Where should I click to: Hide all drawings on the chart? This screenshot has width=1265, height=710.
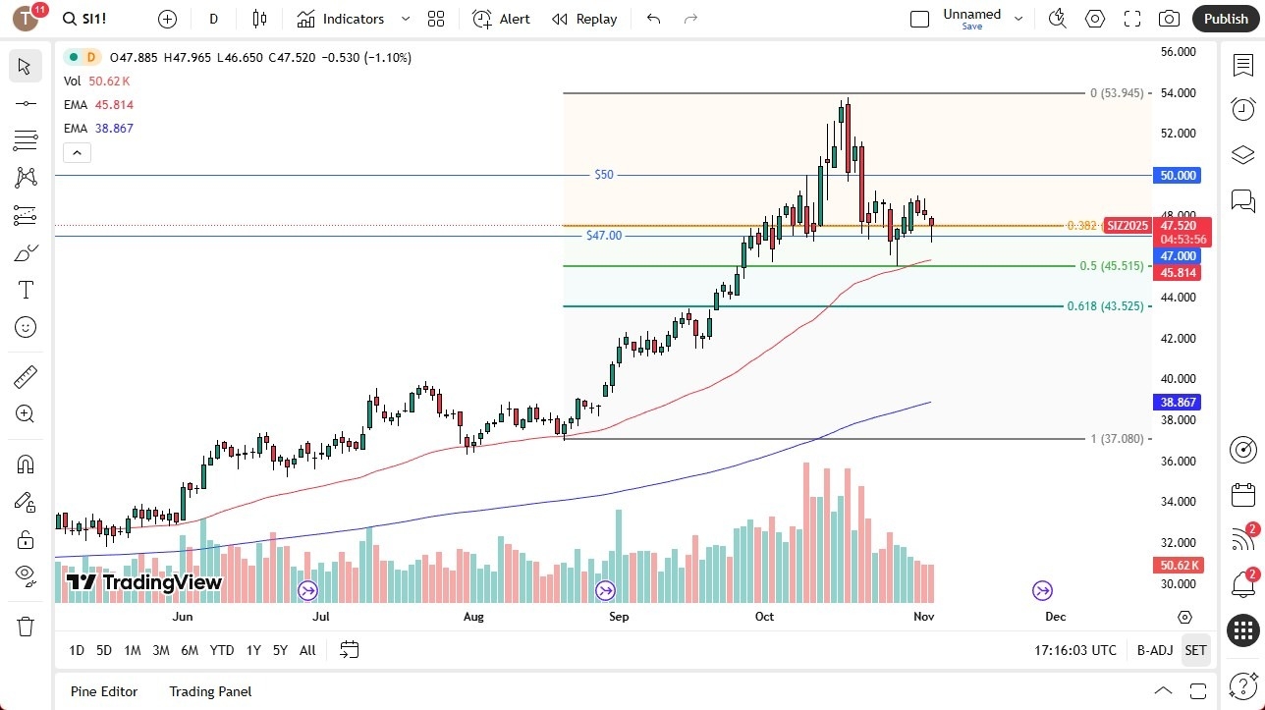(x=25, y=574)
